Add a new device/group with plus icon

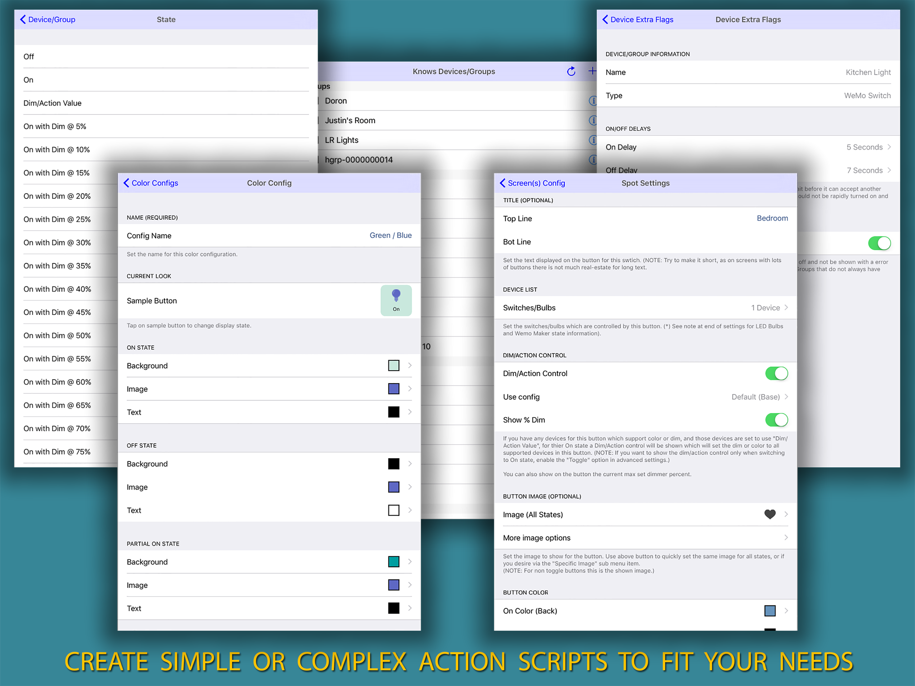tap(592, 71)
